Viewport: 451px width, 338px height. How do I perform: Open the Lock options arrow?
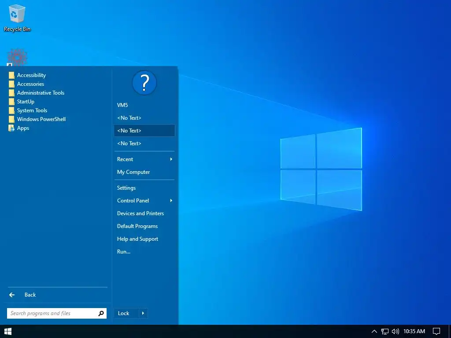click(x=143, y=313)
